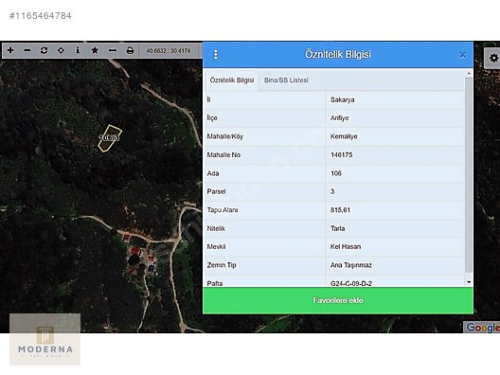Click the İlçe label
The width and height of the screenshot is (500, 375).
click(212, 118)
